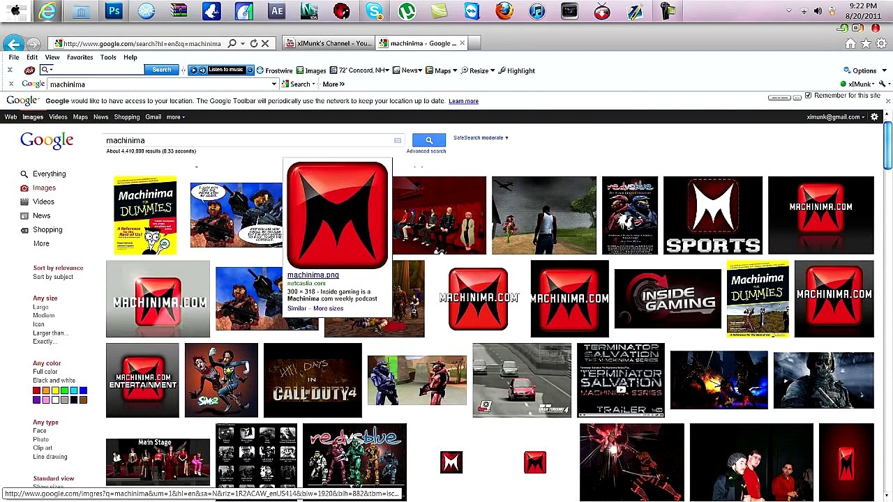Viewport: 893px width, 502px height.
Task: Click the Images toolbar shortcut
Action: (x=311, y=70)
